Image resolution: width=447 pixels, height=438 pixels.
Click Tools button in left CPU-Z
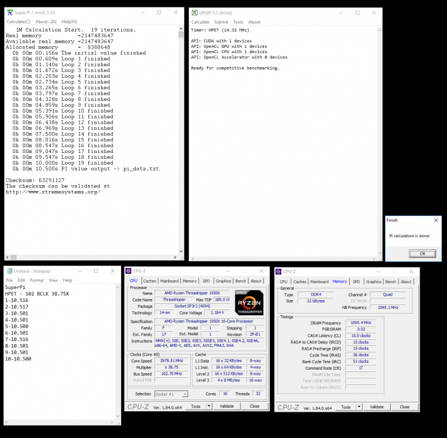[195, 406]
